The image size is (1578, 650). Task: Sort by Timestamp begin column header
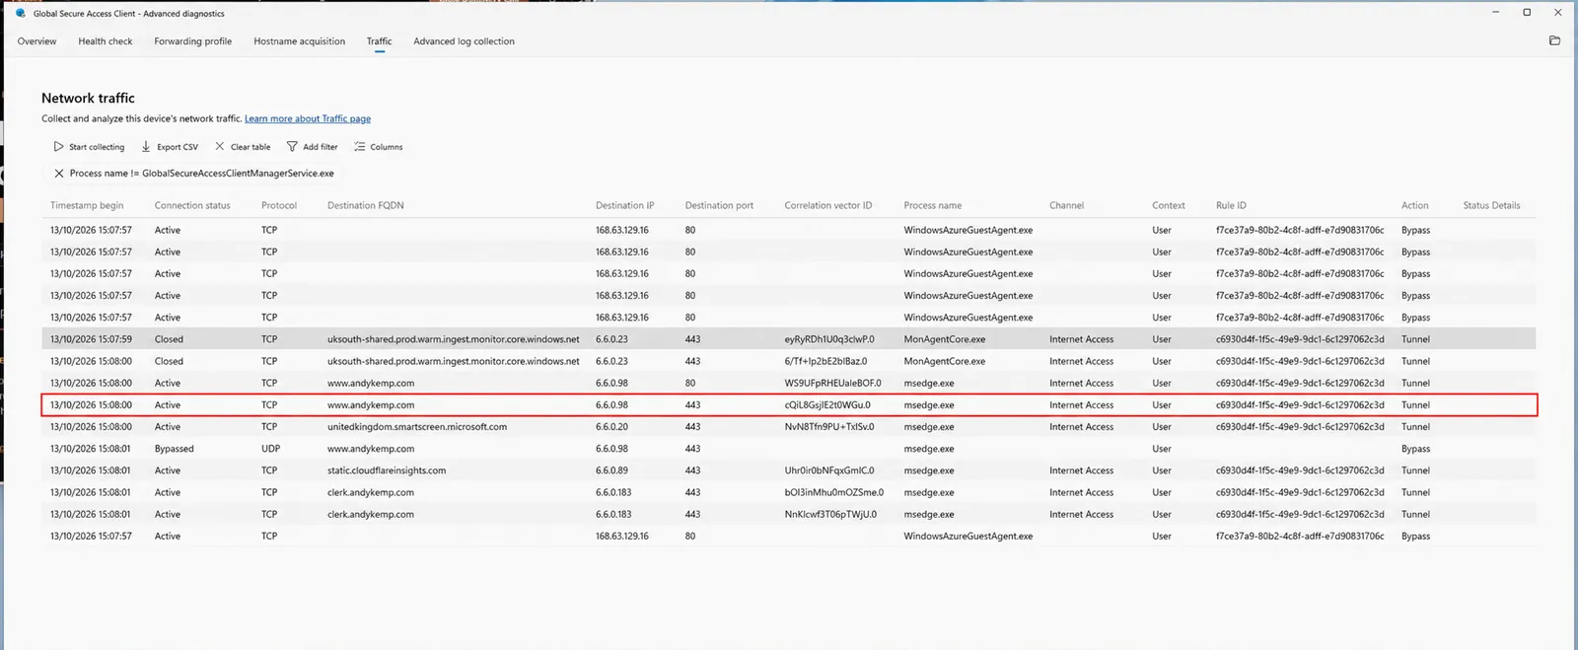[x=87, y=205]
